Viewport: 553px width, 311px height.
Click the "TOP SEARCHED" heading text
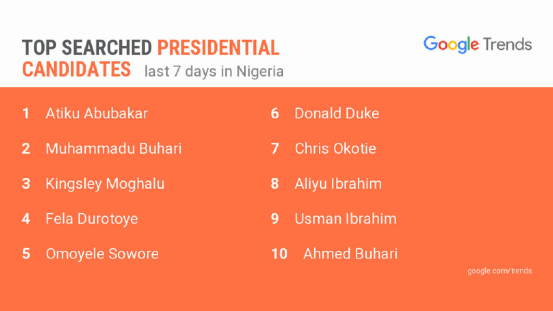pos(86,48)
